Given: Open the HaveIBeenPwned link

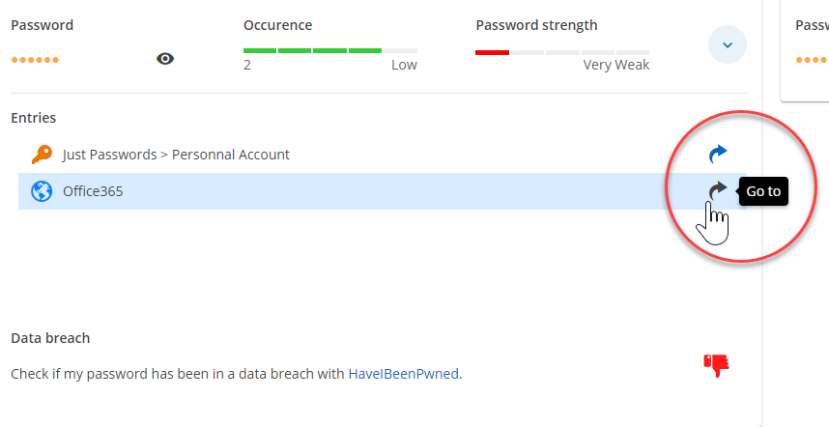Looking at the screenshot, I should coord(403,373).
